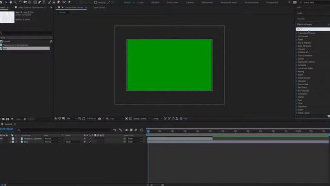Select the Puppet Pin tool

coord(70,2)
